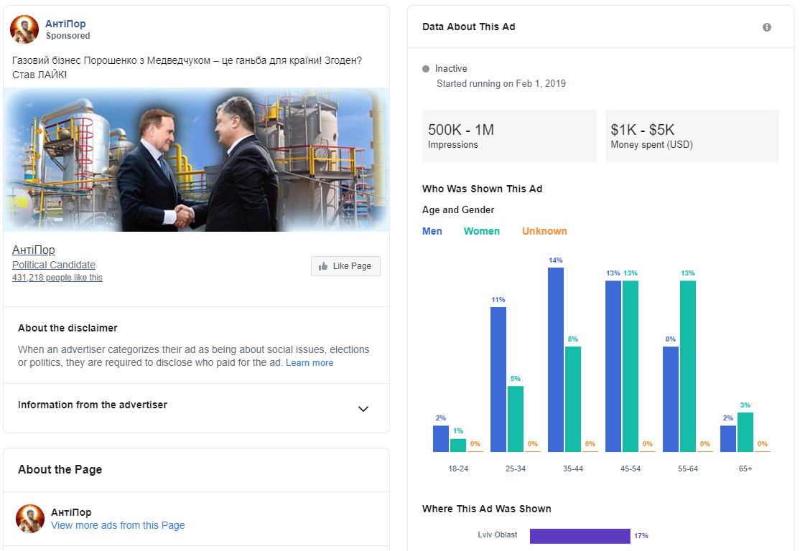Click the thumbs-up icon on Like Page
The image size is (800, 551).
(x=323, y=266)
